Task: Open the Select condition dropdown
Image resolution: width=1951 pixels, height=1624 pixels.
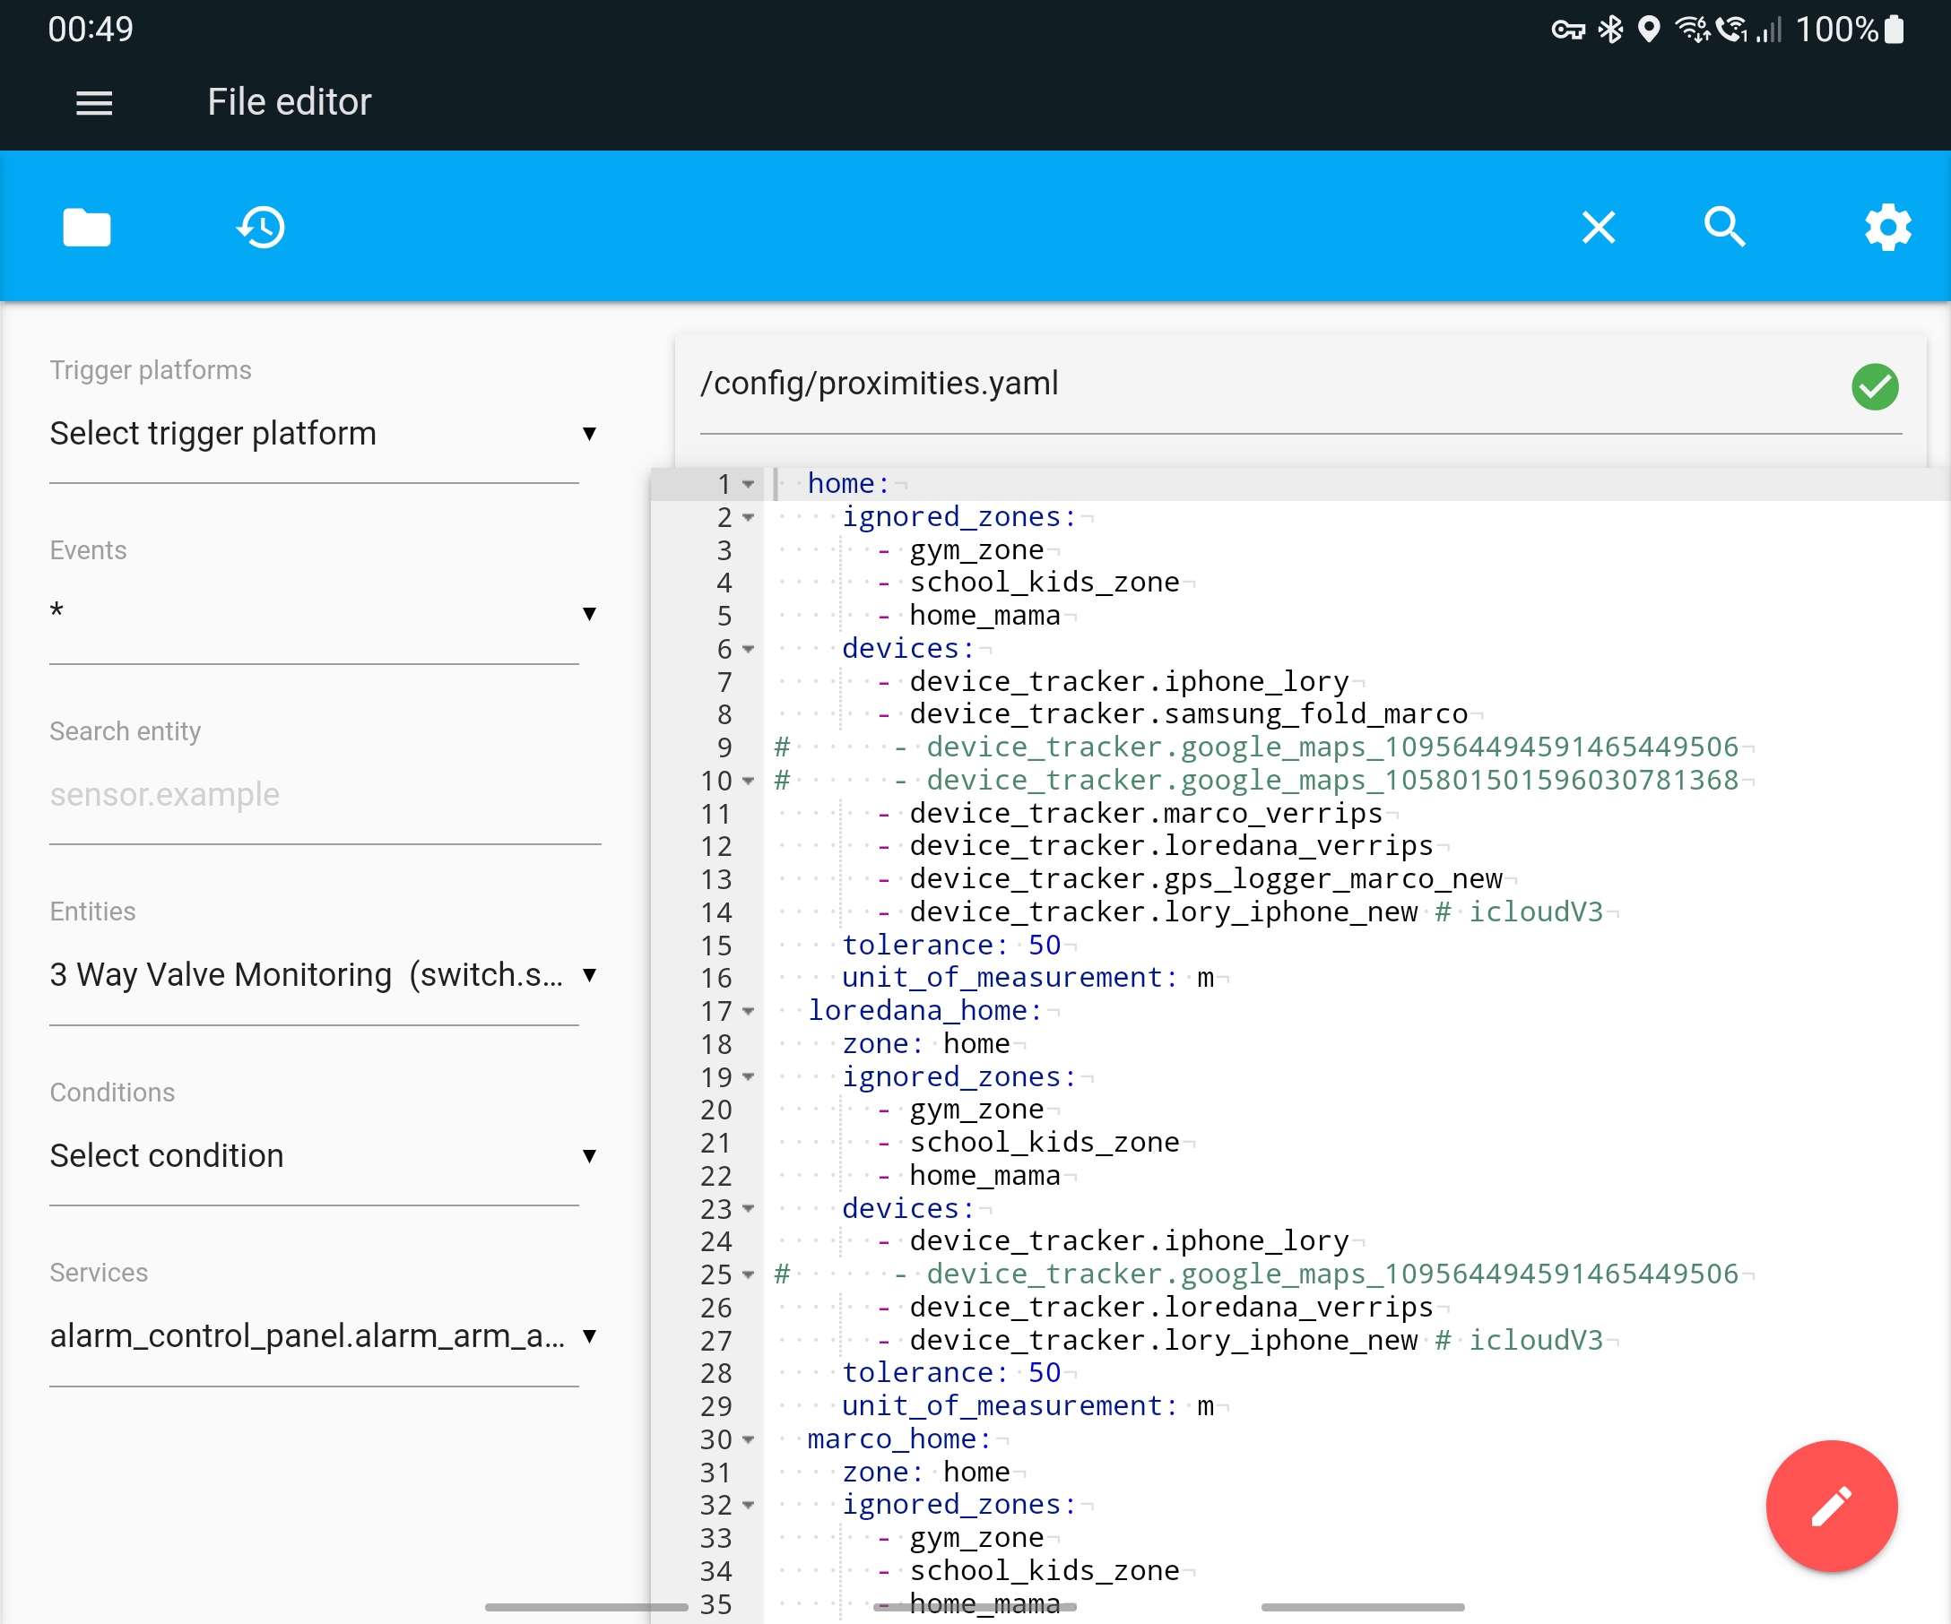Action: tap(323, 1156)
